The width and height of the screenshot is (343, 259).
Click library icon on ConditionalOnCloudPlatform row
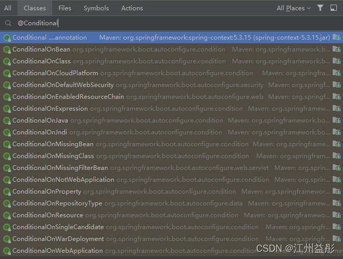point(336,73)
